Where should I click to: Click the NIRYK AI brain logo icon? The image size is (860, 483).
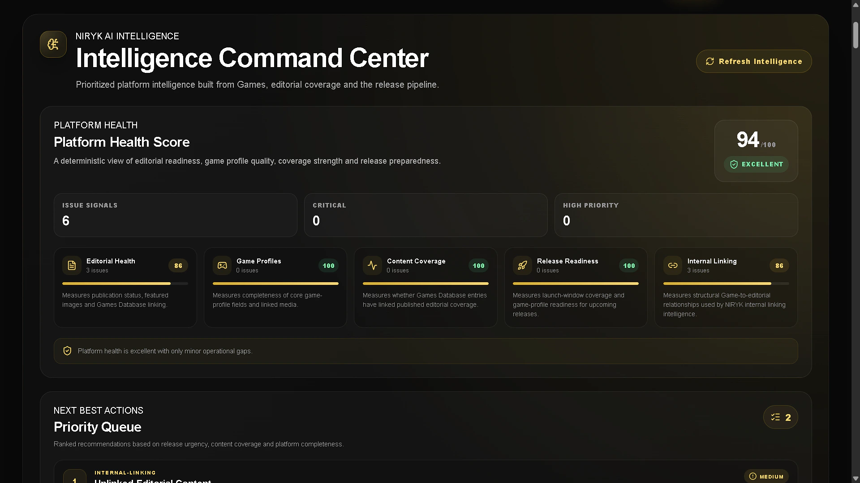pos(53,44)
